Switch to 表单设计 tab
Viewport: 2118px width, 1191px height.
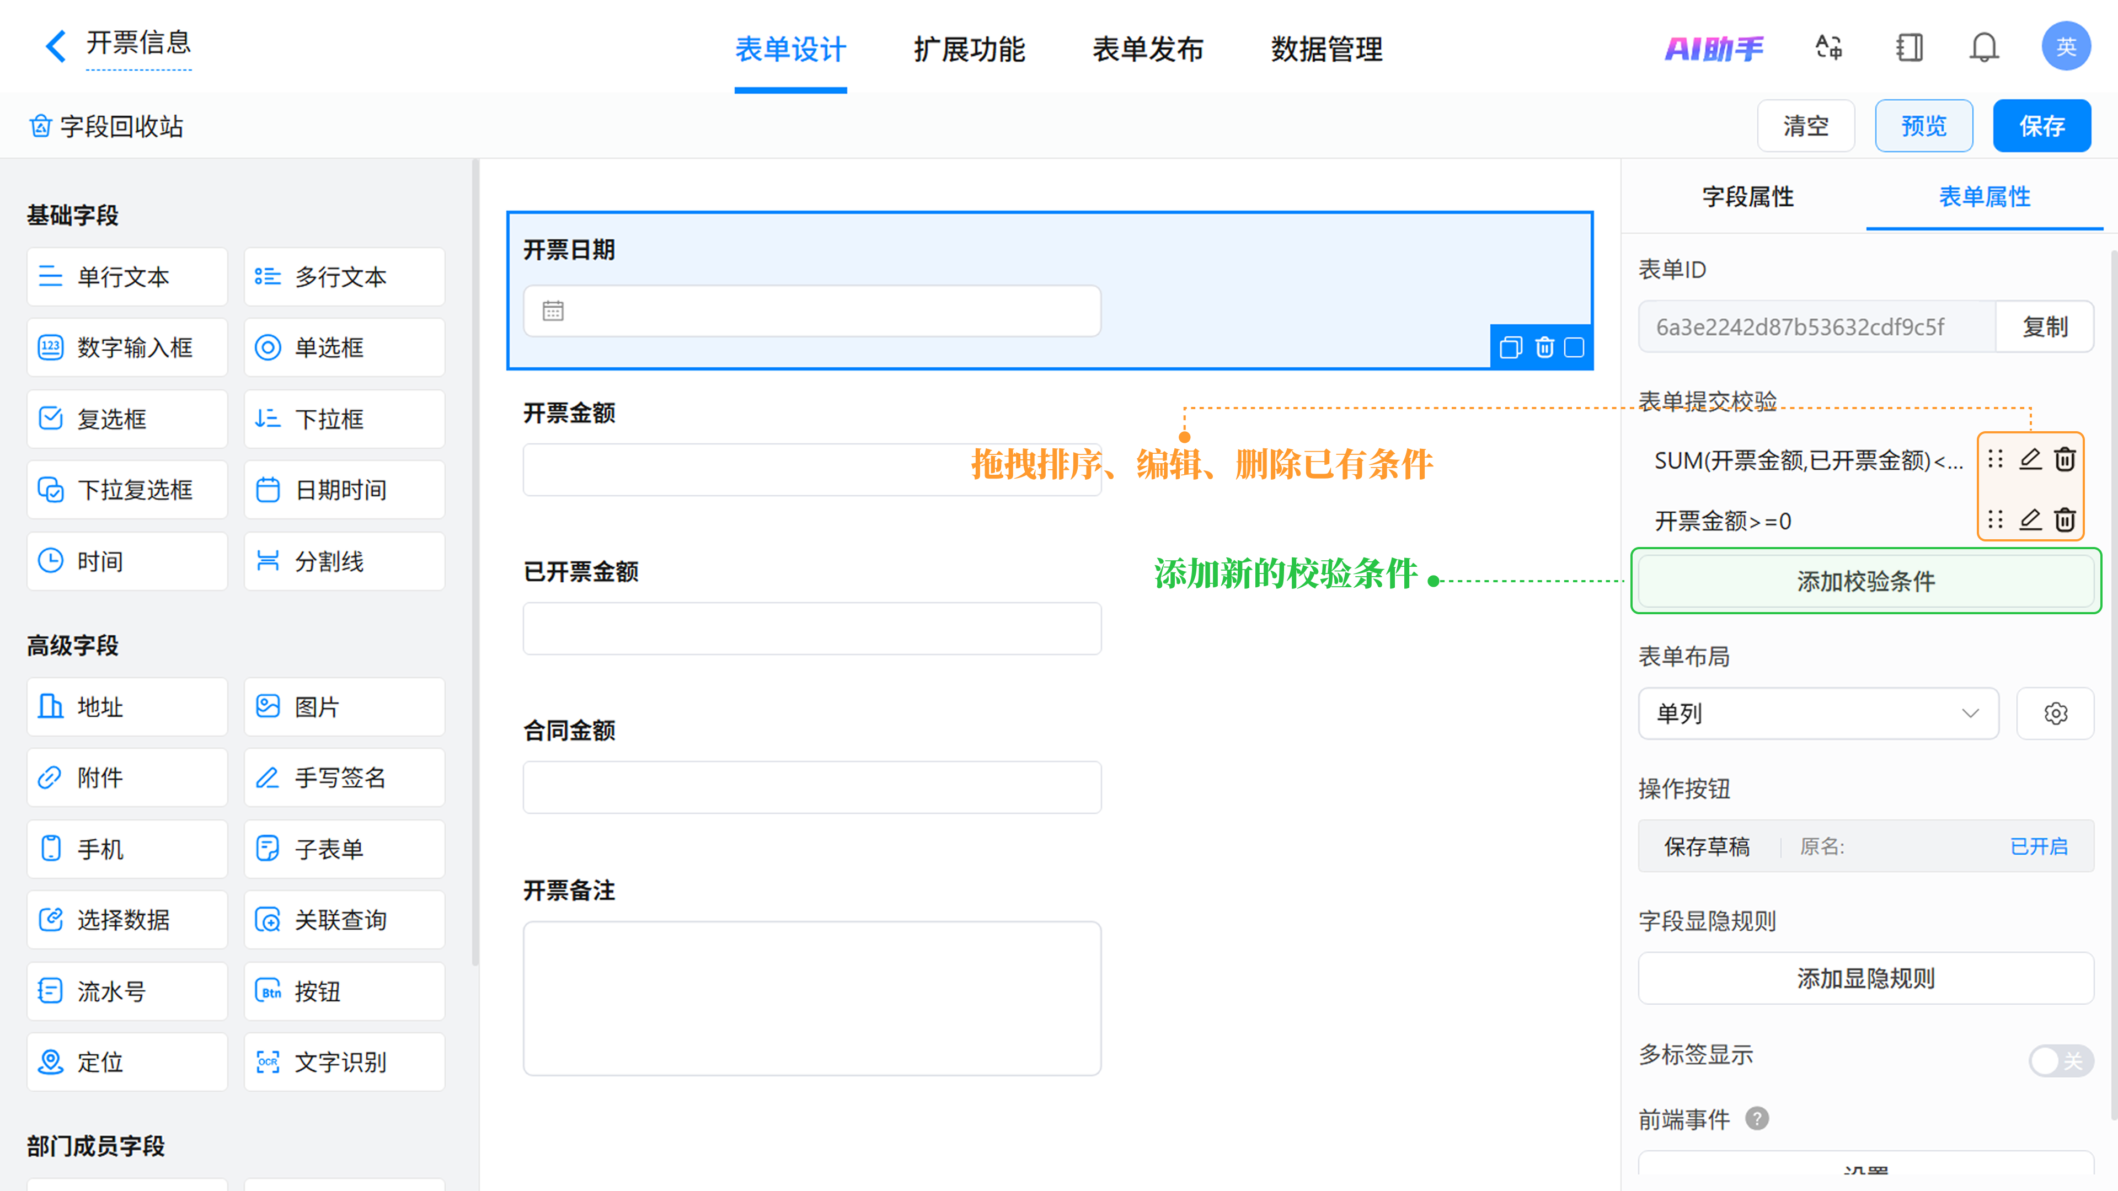click(790, 49)
